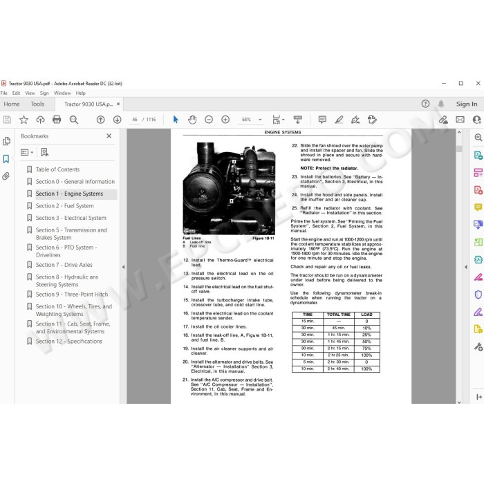484x484 pixels.
Task: Open More Tools wrench icon
Action: (x=478, y=347)
